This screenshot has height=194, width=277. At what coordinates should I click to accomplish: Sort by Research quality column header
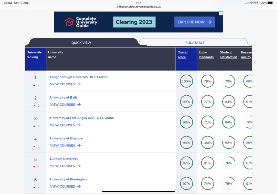coord(246,55)
